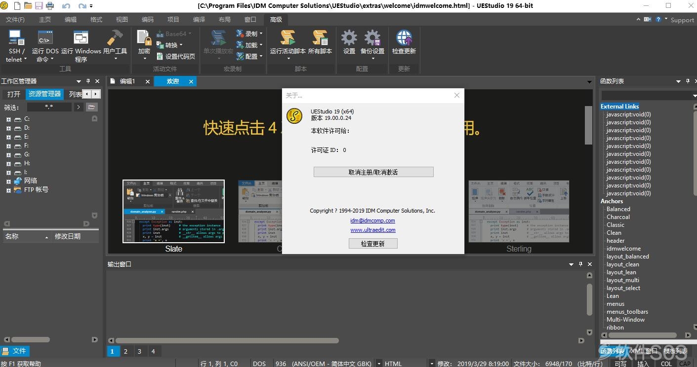The height and width of the screenshot is (367, 697).
Task: Click the Support link
Action: click(x=682, y=20)
